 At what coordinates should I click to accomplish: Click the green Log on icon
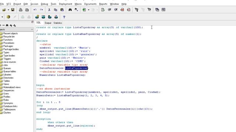click(84, 10)
